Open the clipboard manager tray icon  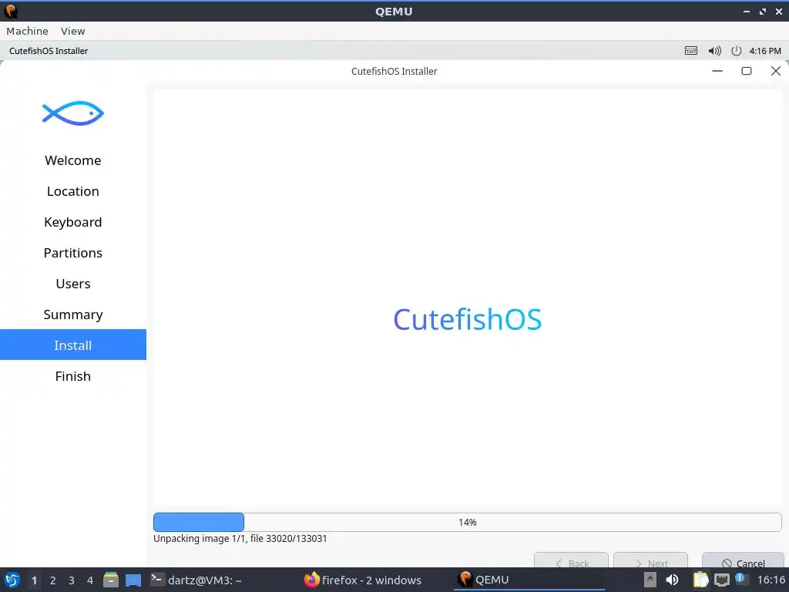pos(700,580)
